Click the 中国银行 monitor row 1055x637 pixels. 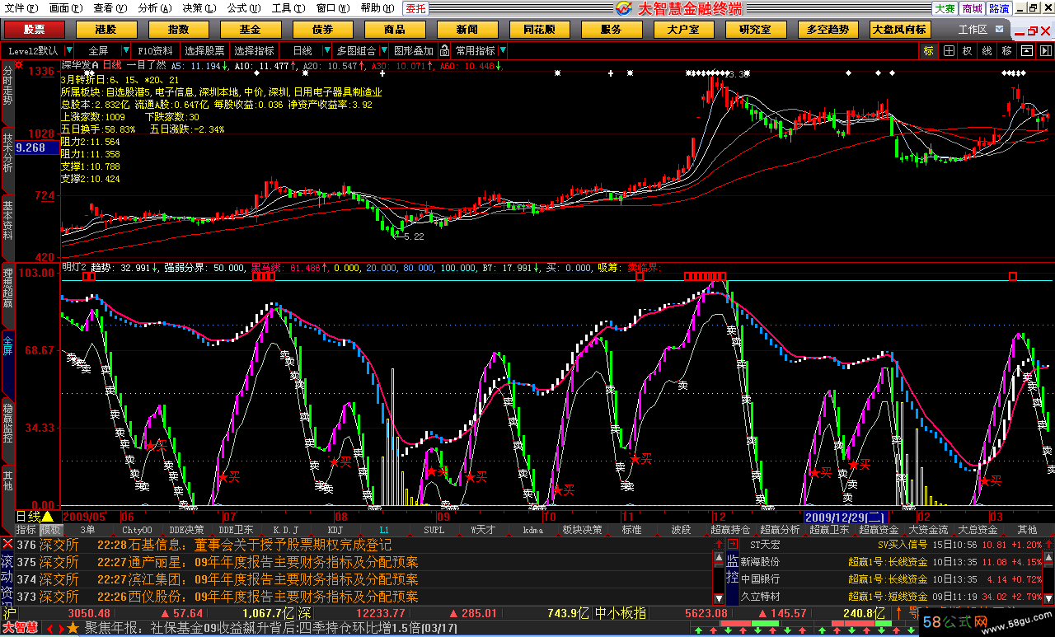pos(890,579)
